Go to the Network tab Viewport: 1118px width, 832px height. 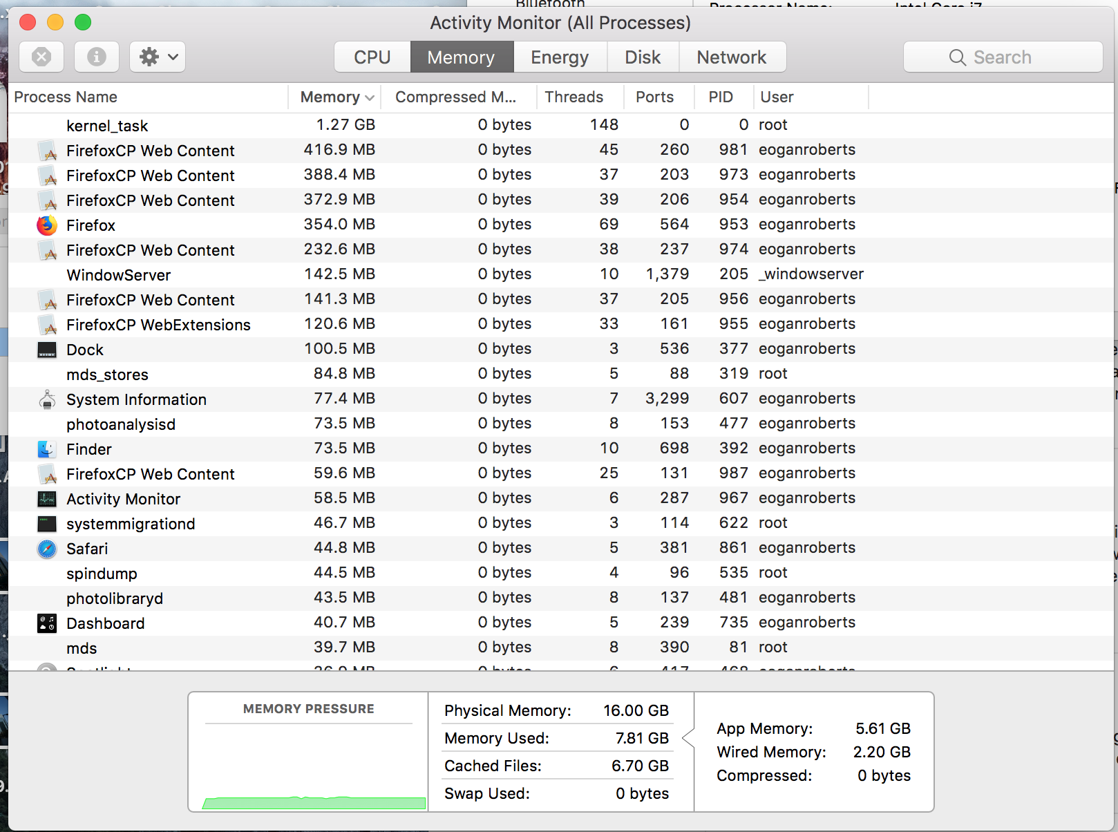tap(732, 57)
